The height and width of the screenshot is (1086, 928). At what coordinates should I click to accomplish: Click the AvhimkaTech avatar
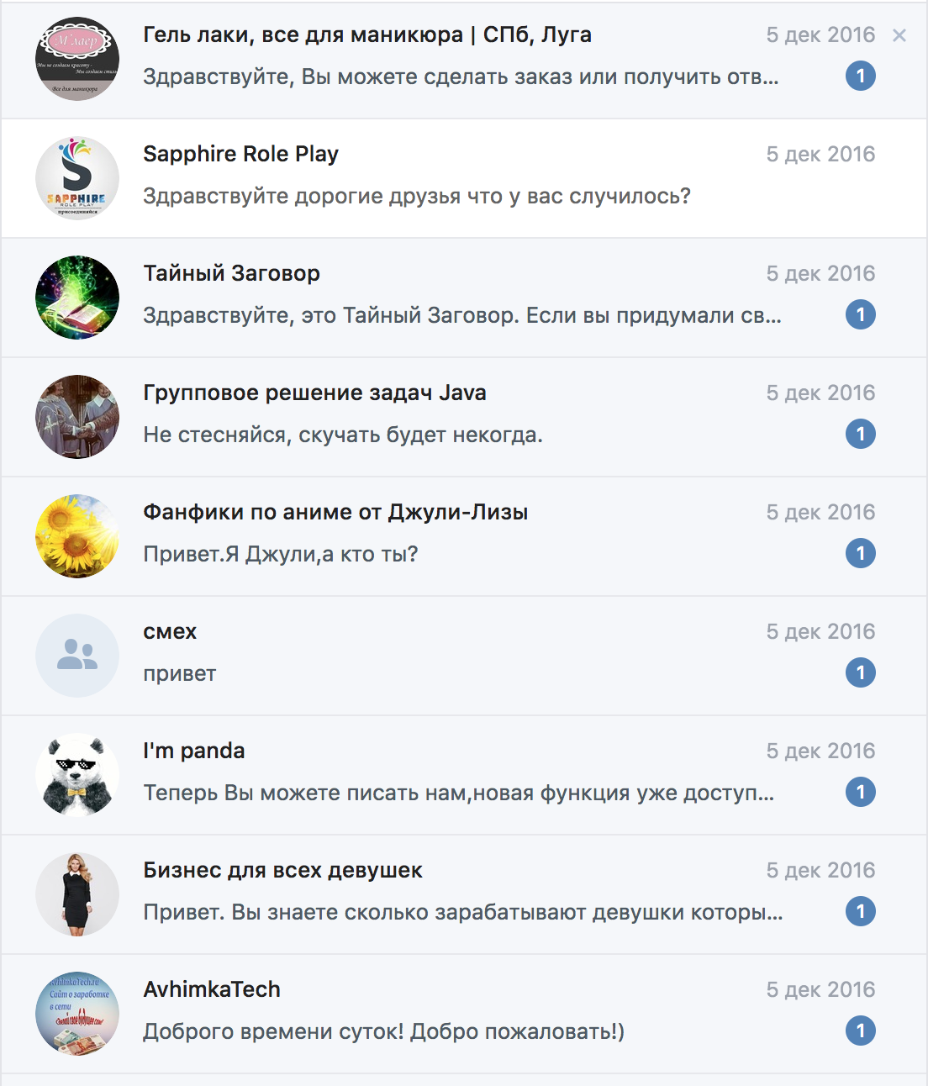tap(77, 1014)
